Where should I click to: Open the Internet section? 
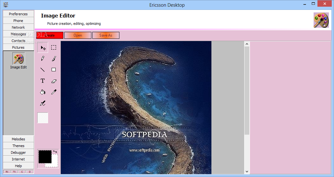[18, 159]
